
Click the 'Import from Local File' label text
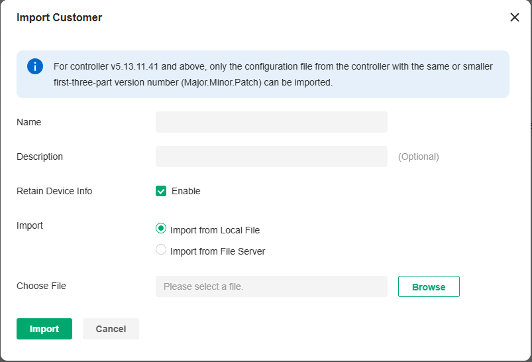tap(215, 230)
